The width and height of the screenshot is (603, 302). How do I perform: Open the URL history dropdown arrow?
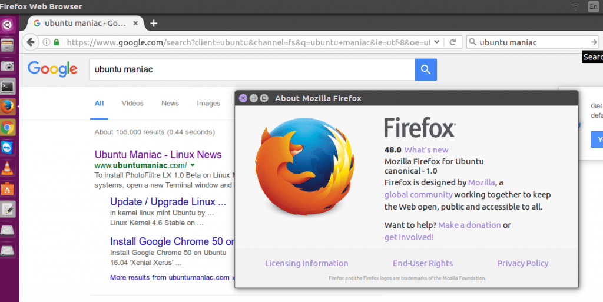(437, 42)
